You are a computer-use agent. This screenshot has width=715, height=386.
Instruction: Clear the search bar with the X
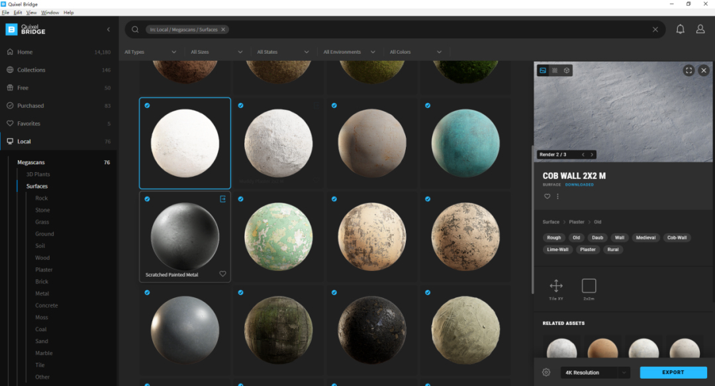655,30
